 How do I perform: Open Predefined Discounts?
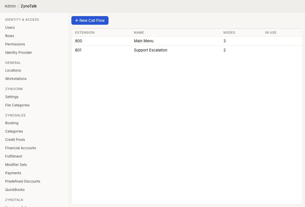[22, 181]
